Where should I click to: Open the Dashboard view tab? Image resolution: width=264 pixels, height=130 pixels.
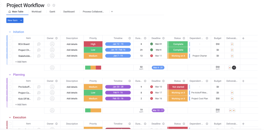[69, 12]
